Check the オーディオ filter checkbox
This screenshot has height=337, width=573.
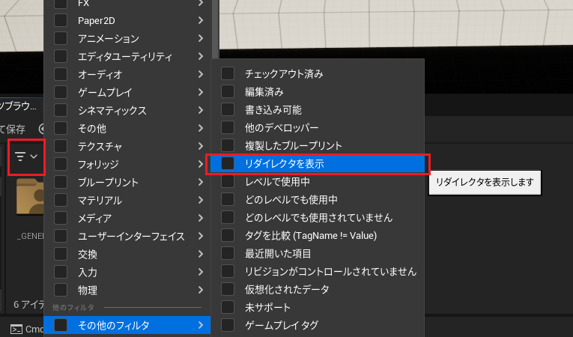[x=61, y=74]
